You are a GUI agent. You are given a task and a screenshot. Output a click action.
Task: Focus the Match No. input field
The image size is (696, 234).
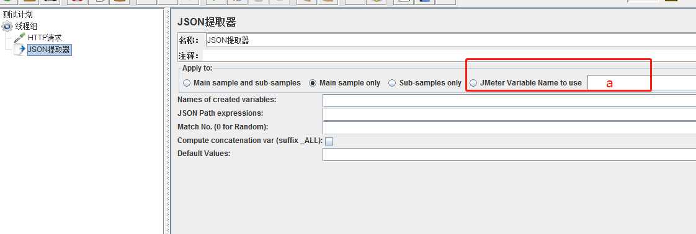(509, 128)
